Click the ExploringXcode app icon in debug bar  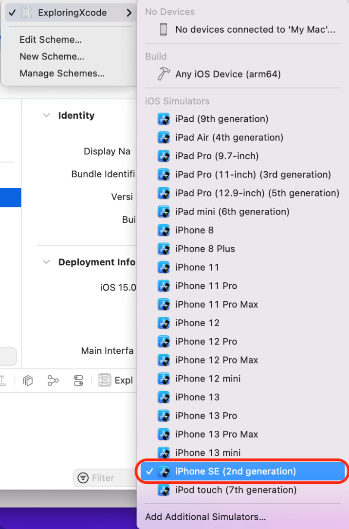click(x=104, y=380)
